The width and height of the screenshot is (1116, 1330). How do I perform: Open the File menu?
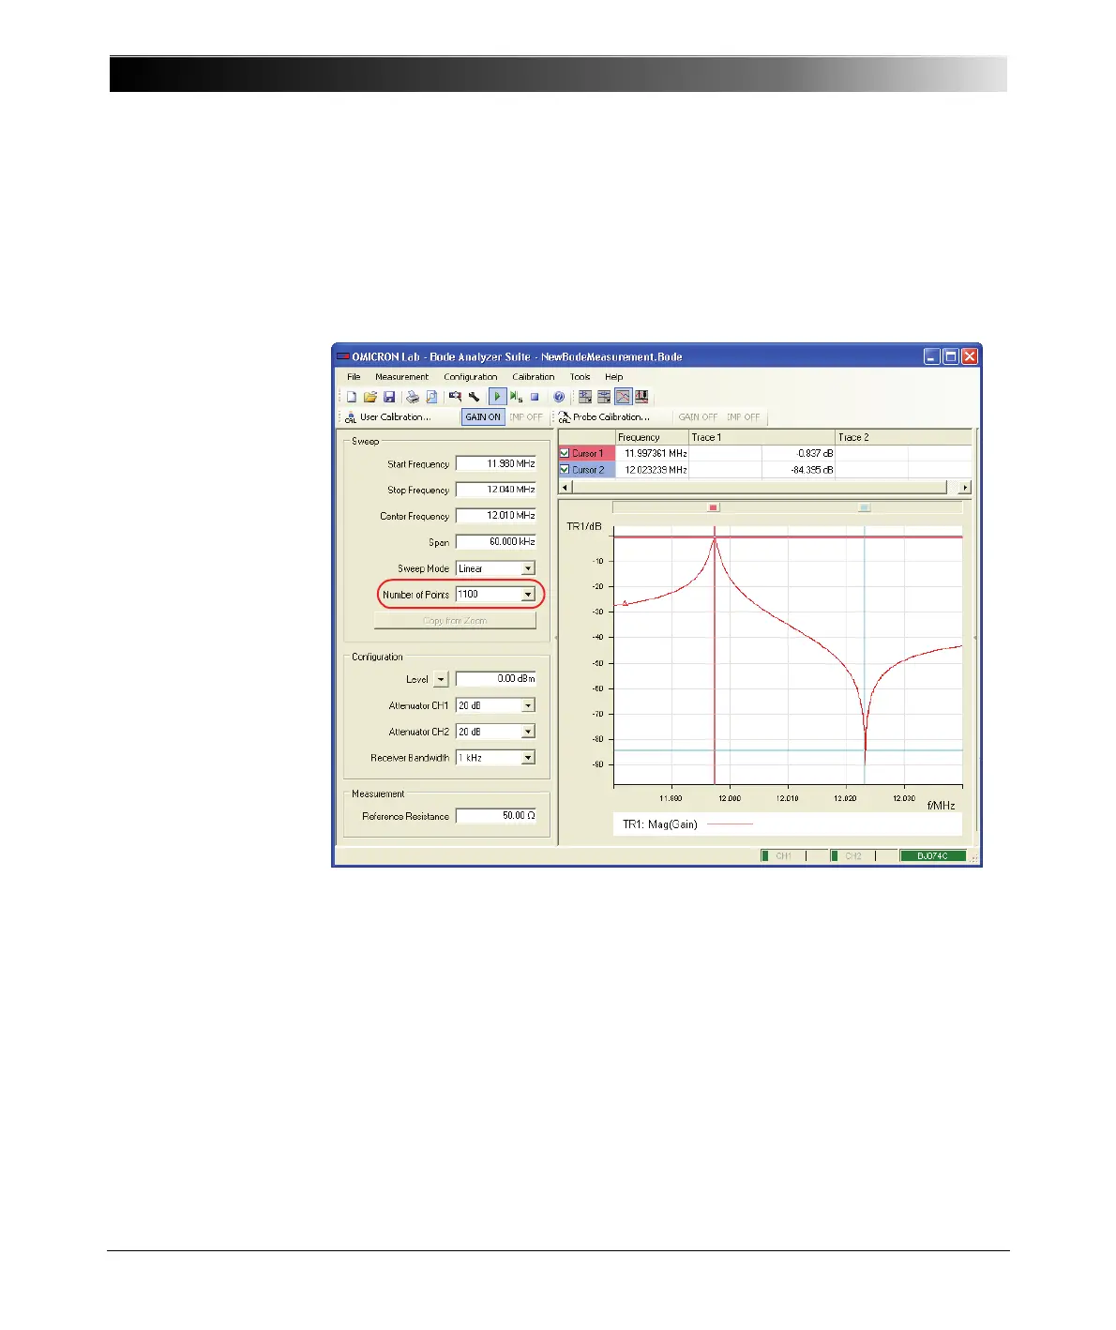[354, 377]
